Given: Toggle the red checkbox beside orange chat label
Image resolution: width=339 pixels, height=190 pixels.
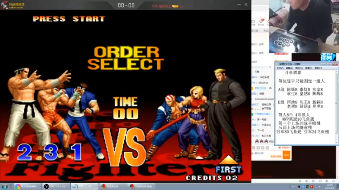Looking at the screenshot, I should tap(280, 148).
